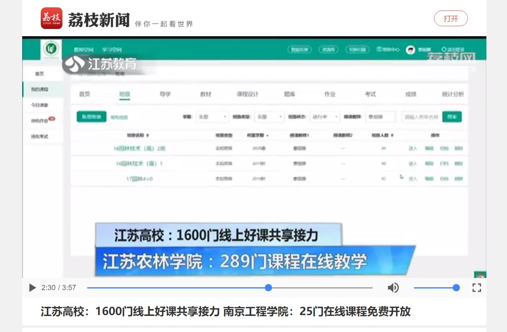This screenshot has height=332, width=507.
Task: Open the 班级状态 dropdown showing 进行中
Action: click(325, 117)
